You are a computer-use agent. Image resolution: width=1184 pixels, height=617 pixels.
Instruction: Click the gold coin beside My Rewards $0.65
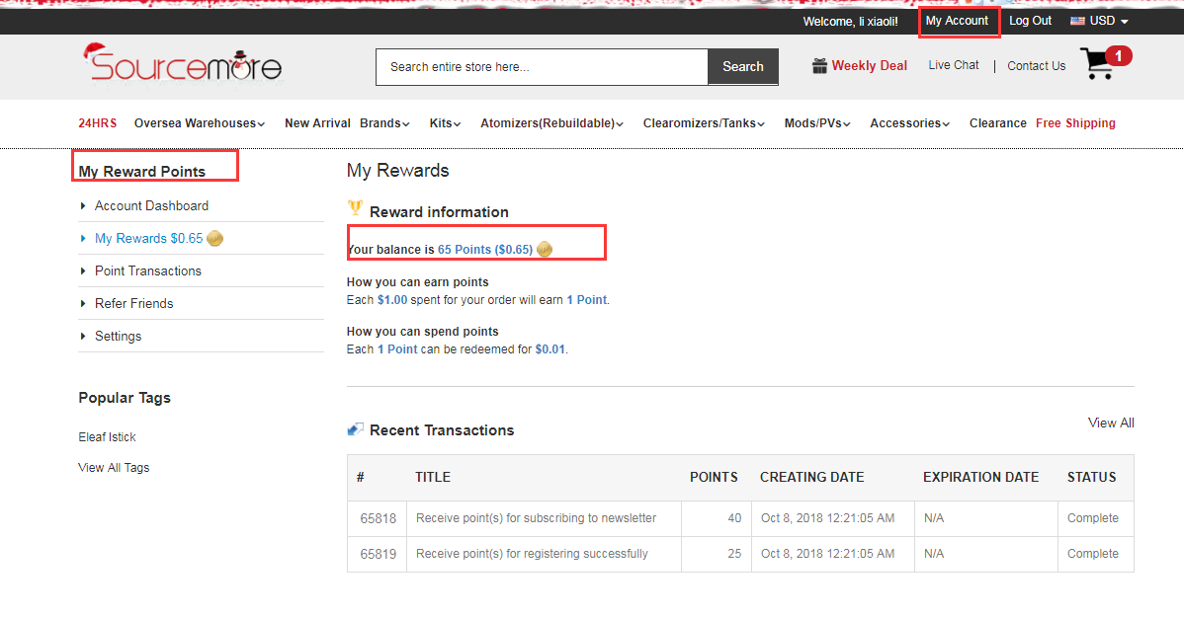coord(215,238)
